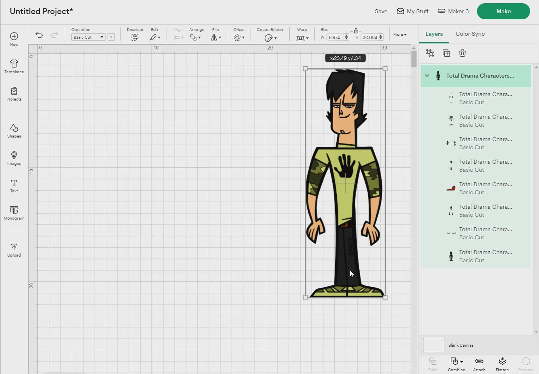Toggle the size aspect ratio lock
This screenshot has height=374, width=539.
pyautogui.click(x=356, y=31)
